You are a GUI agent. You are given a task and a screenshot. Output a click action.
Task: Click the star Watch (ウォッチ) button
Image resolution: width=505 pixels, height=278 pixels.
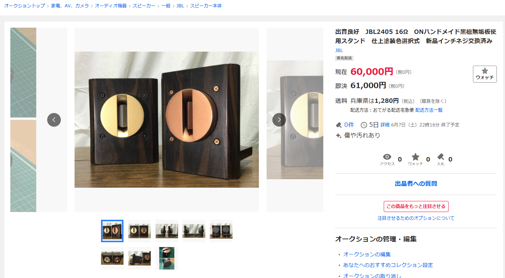click(x=485, y=74)
